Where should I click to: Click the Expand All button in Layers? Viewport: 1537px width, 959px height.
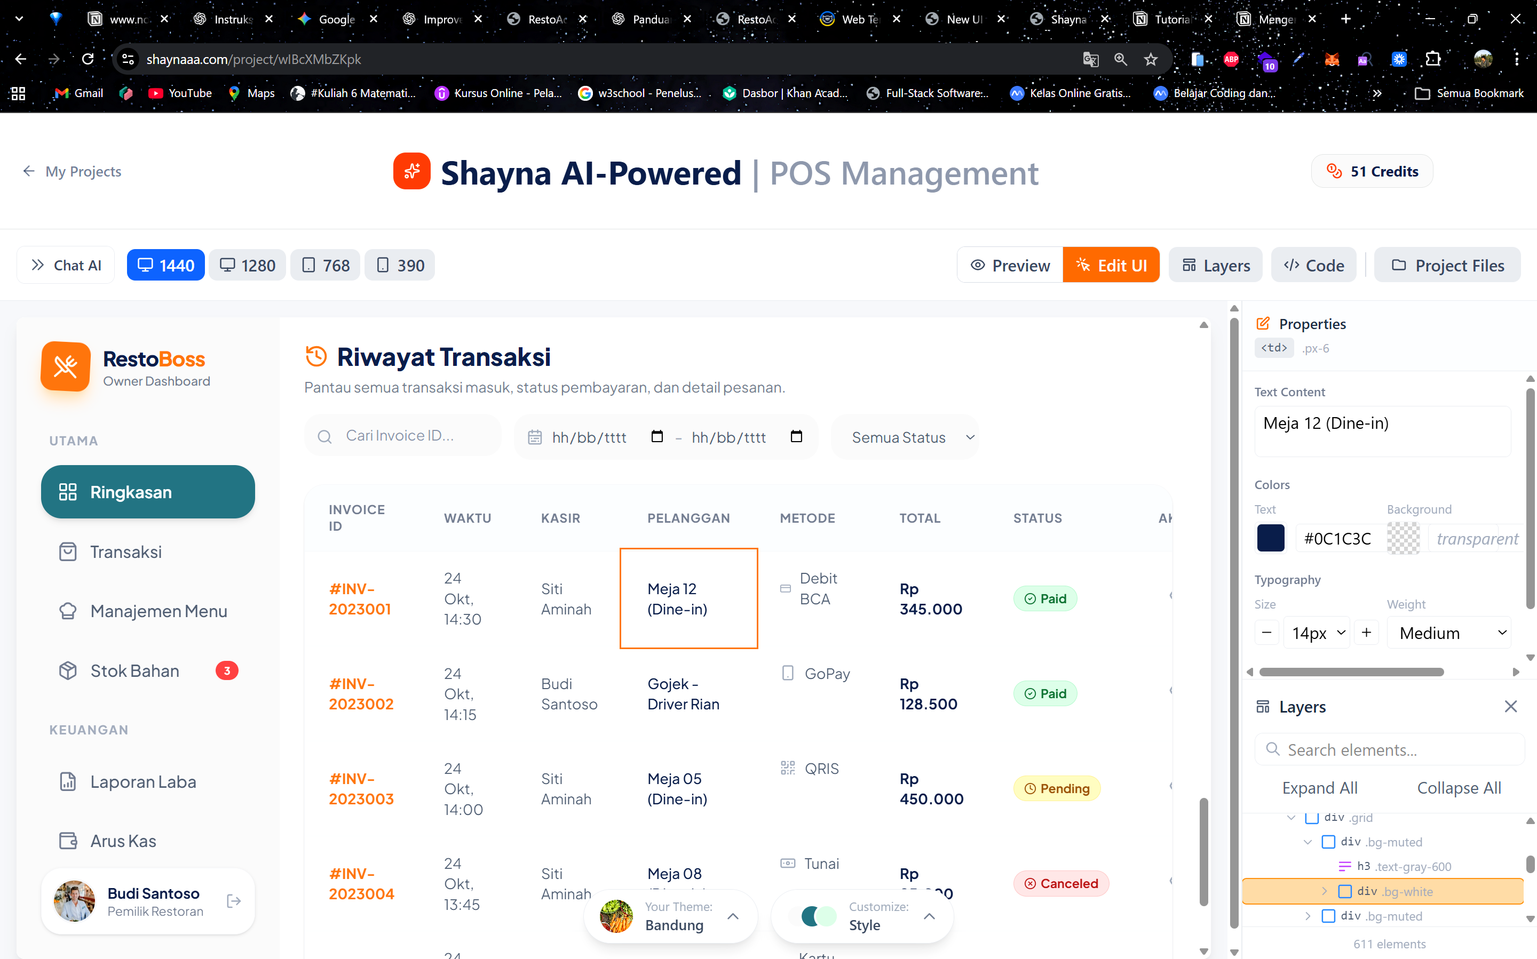pos(1320,787)
